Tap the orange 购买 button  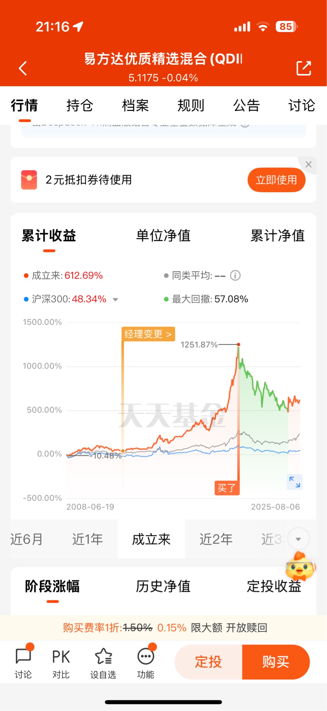[x=276, y=662]
